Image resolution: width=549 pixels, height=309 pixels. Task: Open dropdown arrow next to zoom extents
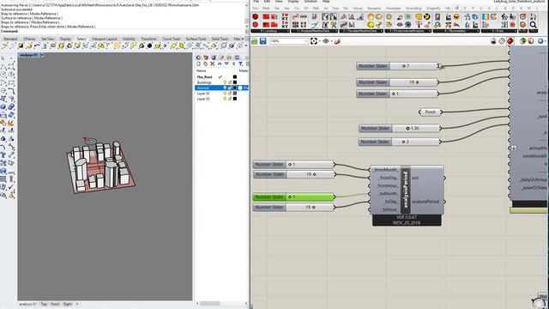pos(319,42)
